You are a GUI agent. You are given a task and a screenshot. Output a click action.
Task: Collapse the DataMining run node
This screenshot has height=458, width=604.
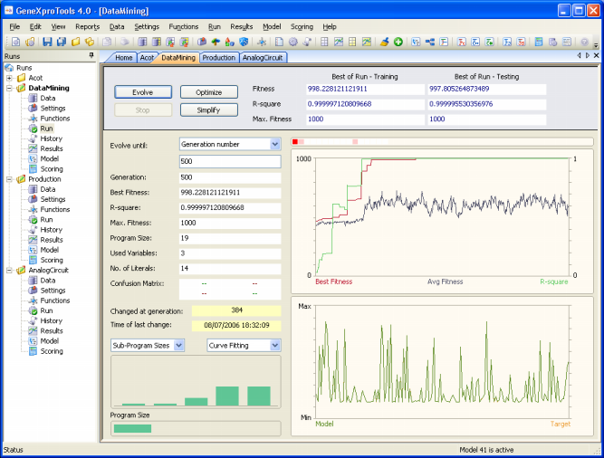click(9, 88)
